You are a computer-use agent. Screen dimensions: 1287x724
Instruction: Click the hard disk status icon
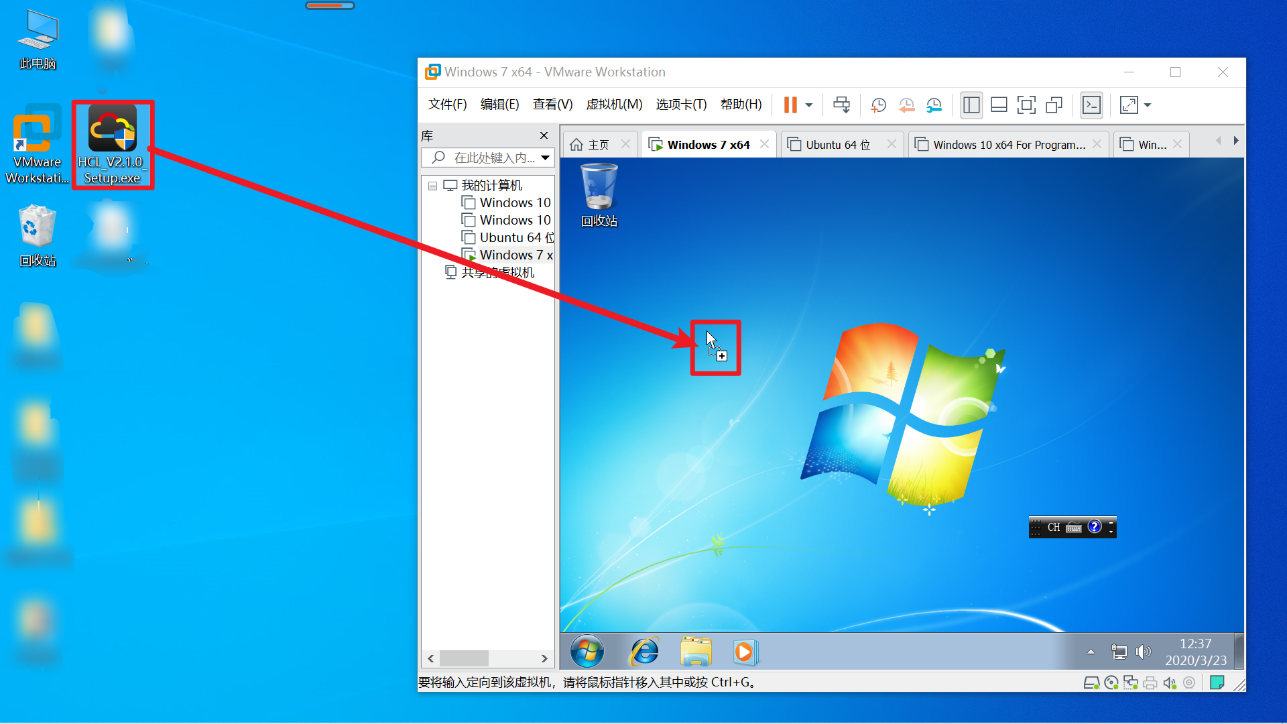[1091, 683]
